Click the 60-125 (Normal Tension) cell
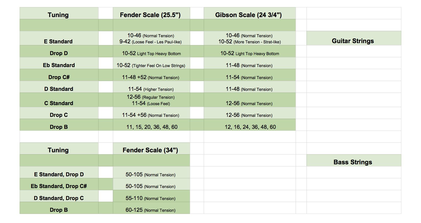421x223 pixels. [151, 208]
